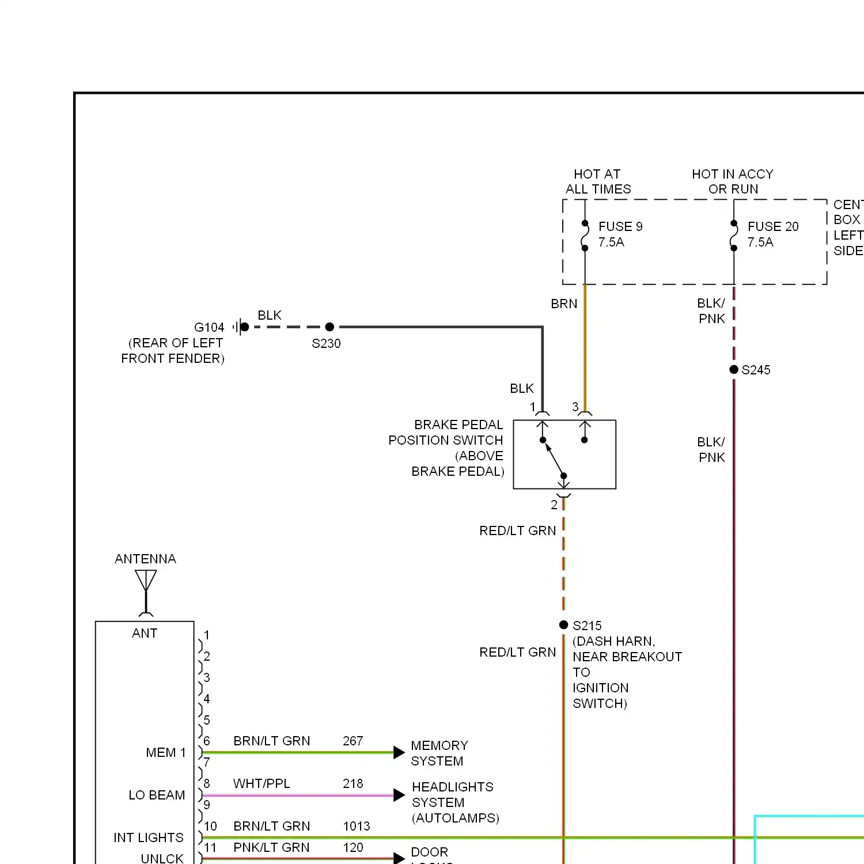
Task: Click the 'S215' label
Action: tap(587, 626)
